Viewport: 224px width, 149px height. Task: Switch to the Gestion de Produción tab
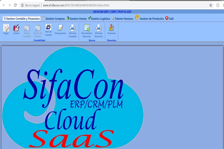149,18
